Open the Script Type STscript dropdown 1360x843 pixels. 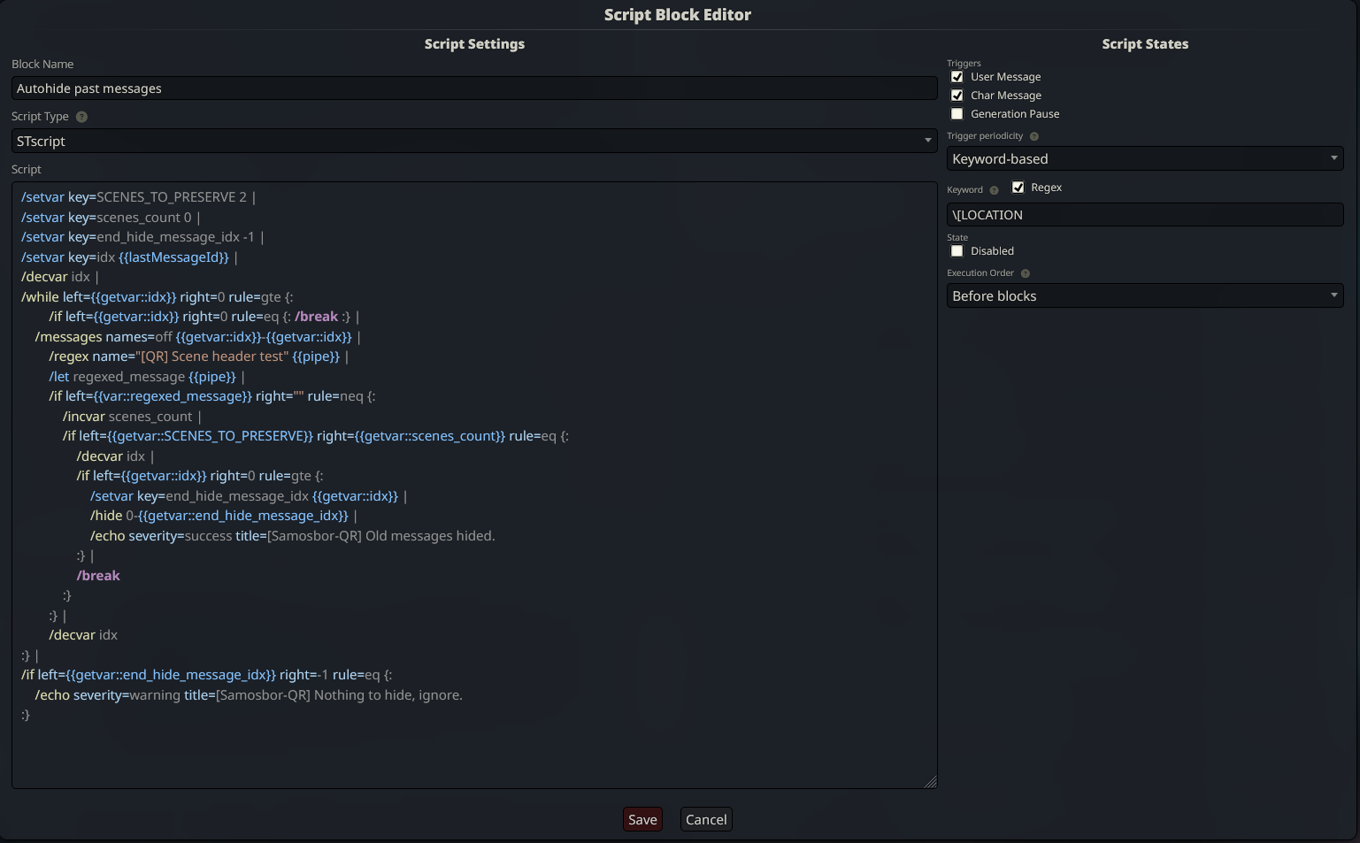[474, 141]
